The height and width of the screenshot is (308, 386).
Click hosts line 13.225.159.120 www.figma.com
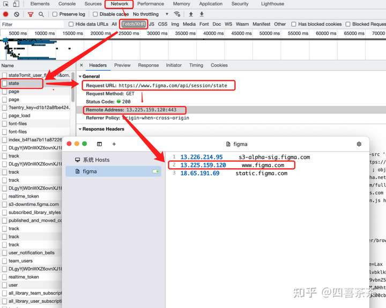click(x=232, y=165)
